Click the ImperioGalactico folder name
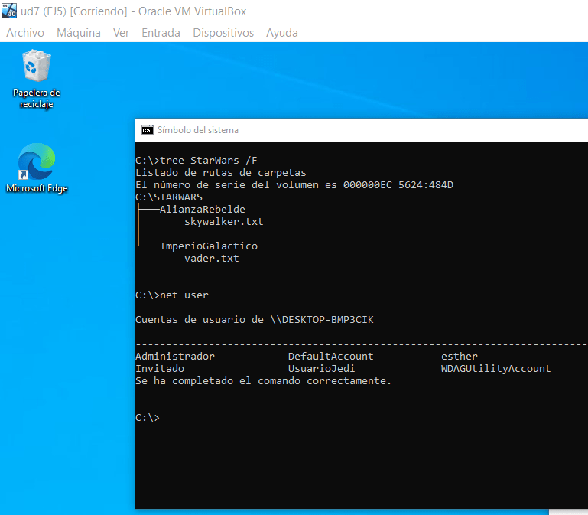 [208, 246]
